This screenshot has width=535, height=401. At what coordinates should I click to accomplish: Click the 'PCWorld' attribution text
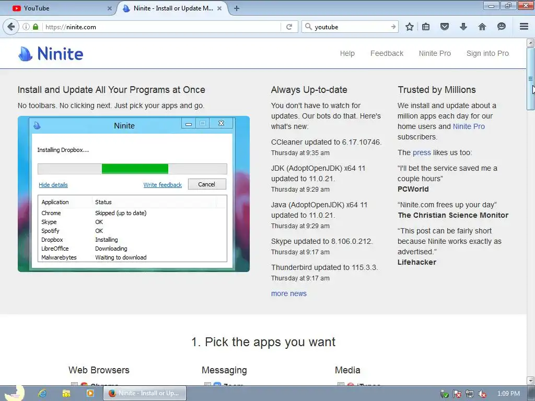point(413,189)
